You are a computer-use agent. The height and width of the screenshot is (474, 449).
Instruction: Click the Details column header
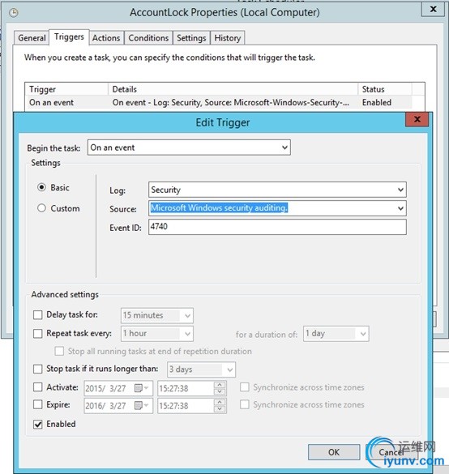tap(233, 89)
